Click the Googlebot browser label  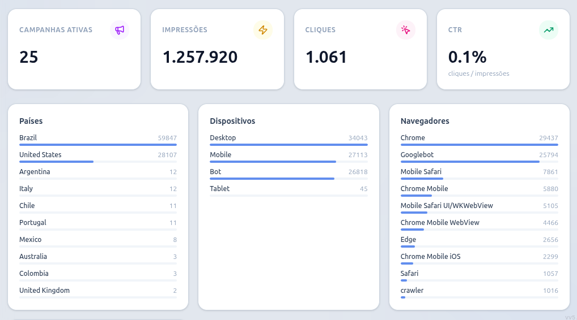click(417, 155)
